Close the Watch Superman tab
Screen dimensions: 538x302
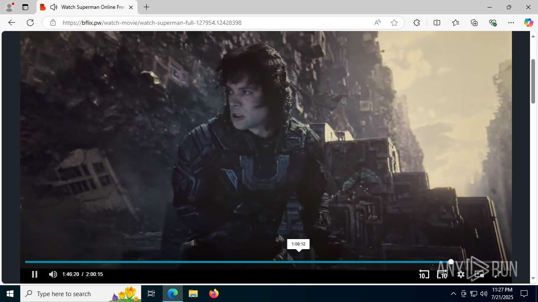131,7
